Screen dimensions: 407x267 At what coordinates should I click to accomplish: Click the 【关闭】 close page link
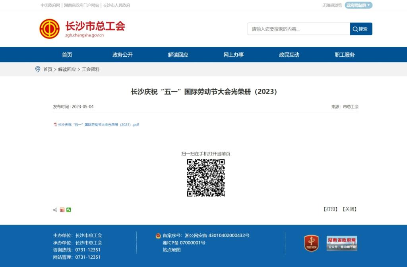(x=349, y=209)
